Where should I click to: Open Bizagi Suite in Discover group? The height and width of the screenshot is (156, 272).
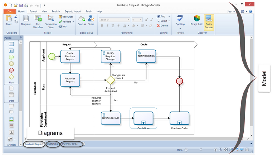click(197, 20)
